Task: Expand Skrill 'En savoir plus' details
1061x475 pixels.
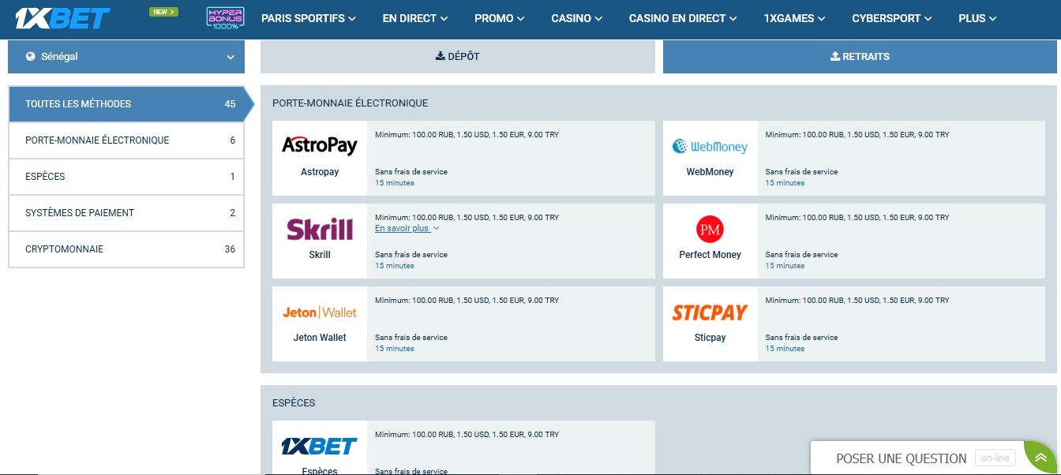Action: point(407,228)
